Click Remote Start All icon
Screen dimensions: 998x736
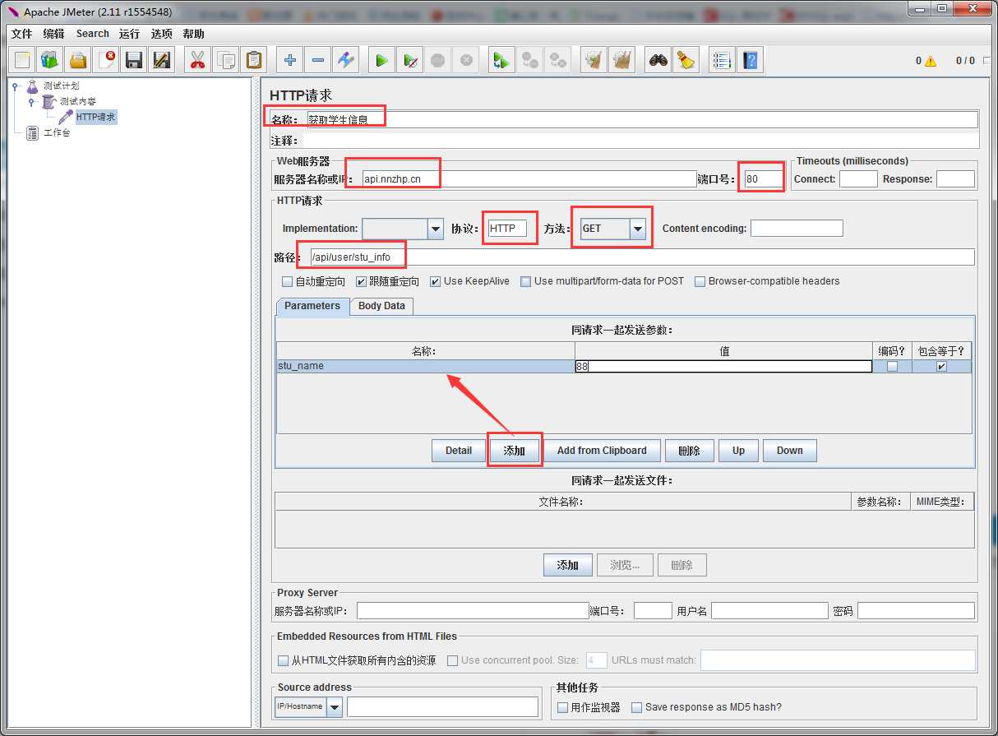pyautogui.click(x=501, y=60)
